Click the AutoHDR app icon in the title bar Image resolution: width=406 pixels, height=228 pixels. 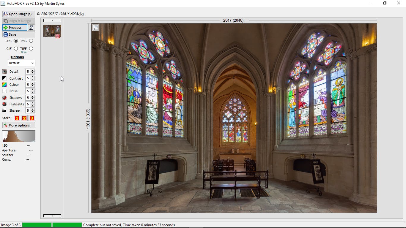tap(3, 3)
